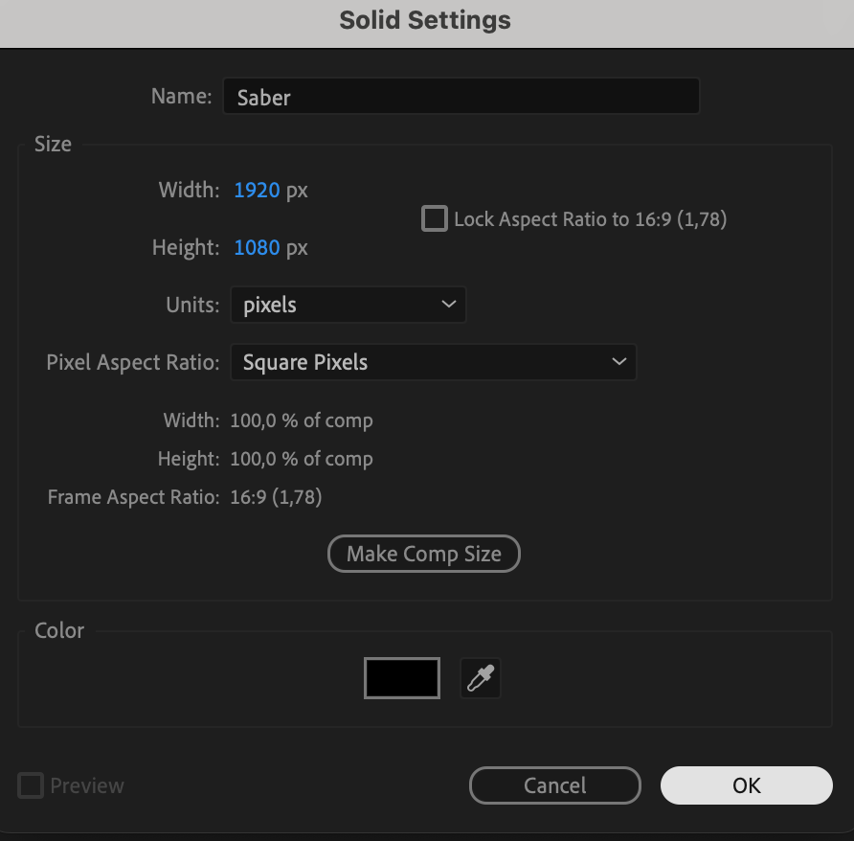Image resolution: width=854 pixels, height=841 pixels.
Task: Click the Color section heading
Action: (x=59, y=630)
